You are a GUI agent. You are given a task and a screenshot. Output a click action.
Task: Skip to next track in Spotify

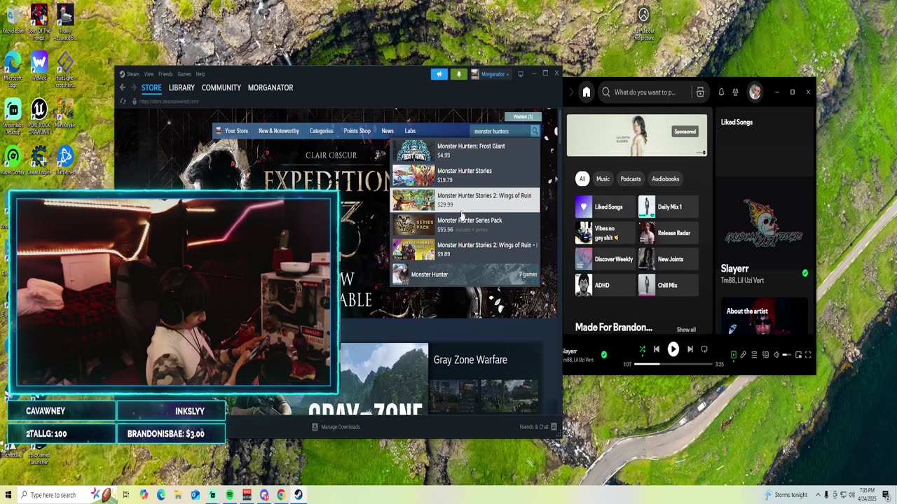coord(690,349)
